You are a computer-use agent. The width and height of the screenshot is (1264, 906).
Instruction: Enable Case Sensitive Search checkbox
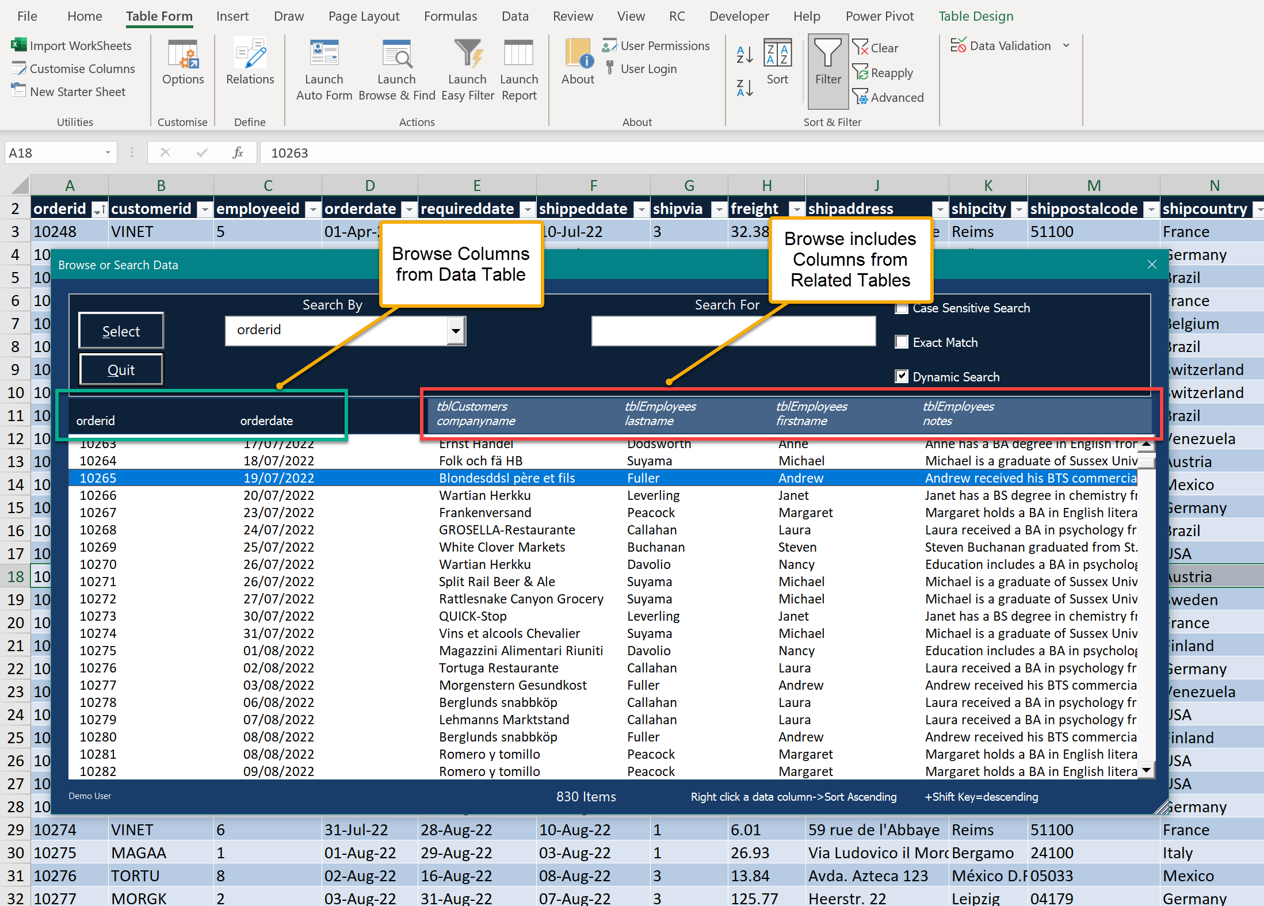point(902,308)
